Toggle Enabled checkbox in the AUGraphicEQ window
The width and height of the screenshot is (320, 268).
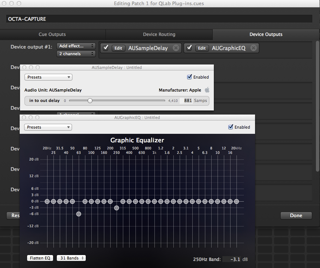[x=231, y=127]
